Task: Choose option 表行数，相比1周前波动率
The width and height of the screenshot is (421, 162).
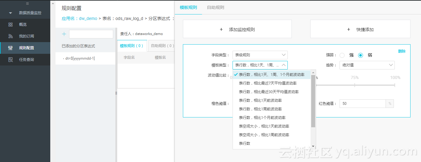Action: tap(271, 109)
